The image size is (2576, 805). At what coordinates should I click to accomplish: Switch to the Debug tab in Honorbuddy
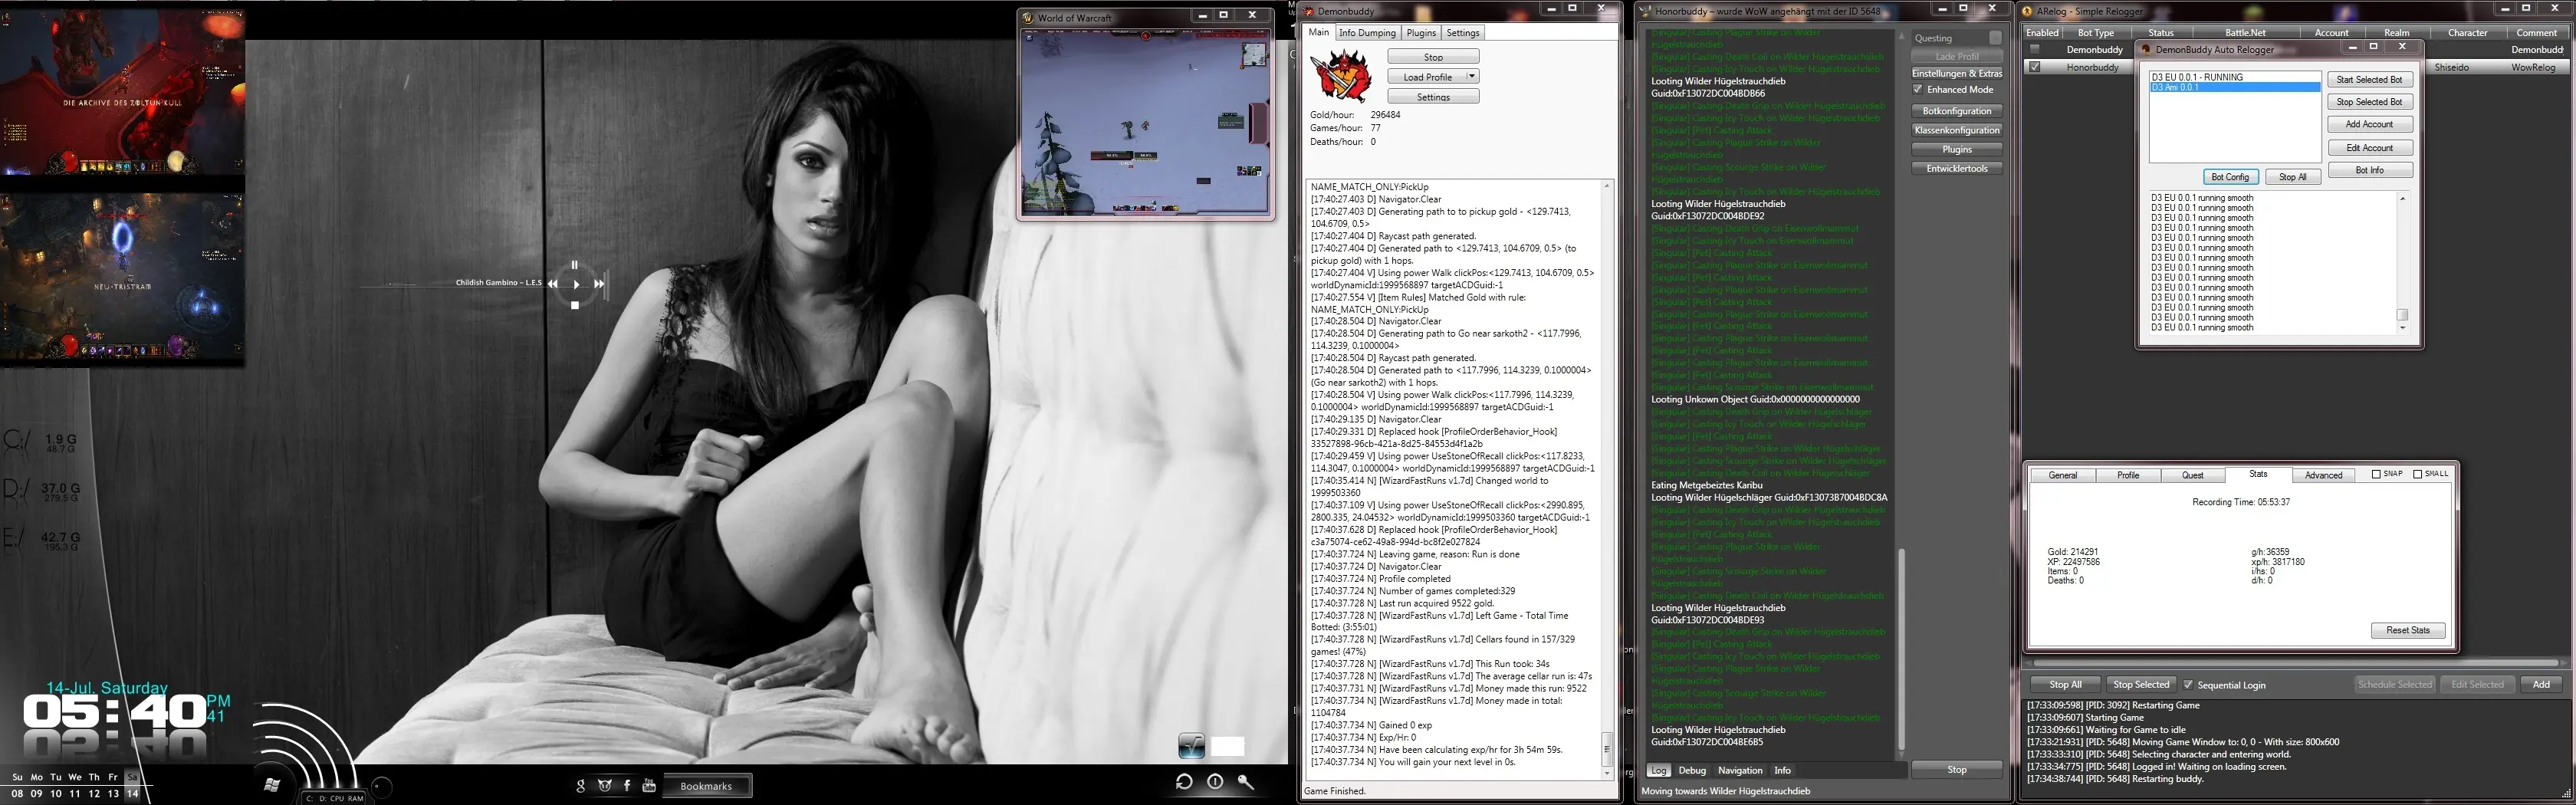[x=1692, y=770]
